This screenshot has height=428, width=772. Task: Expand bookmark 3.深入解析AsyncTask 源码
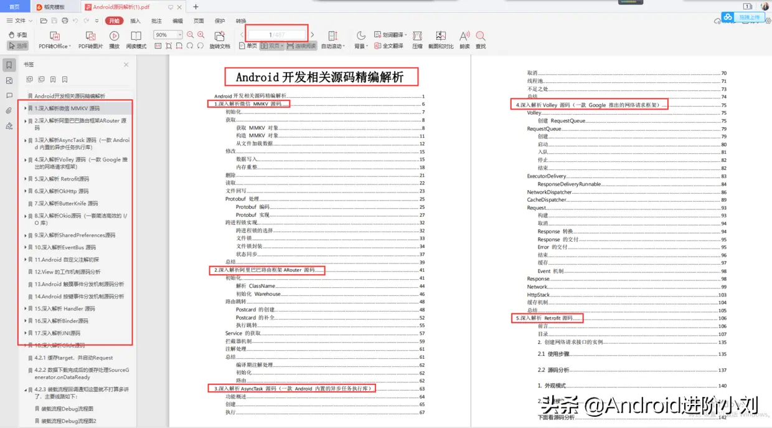point(26,140)
